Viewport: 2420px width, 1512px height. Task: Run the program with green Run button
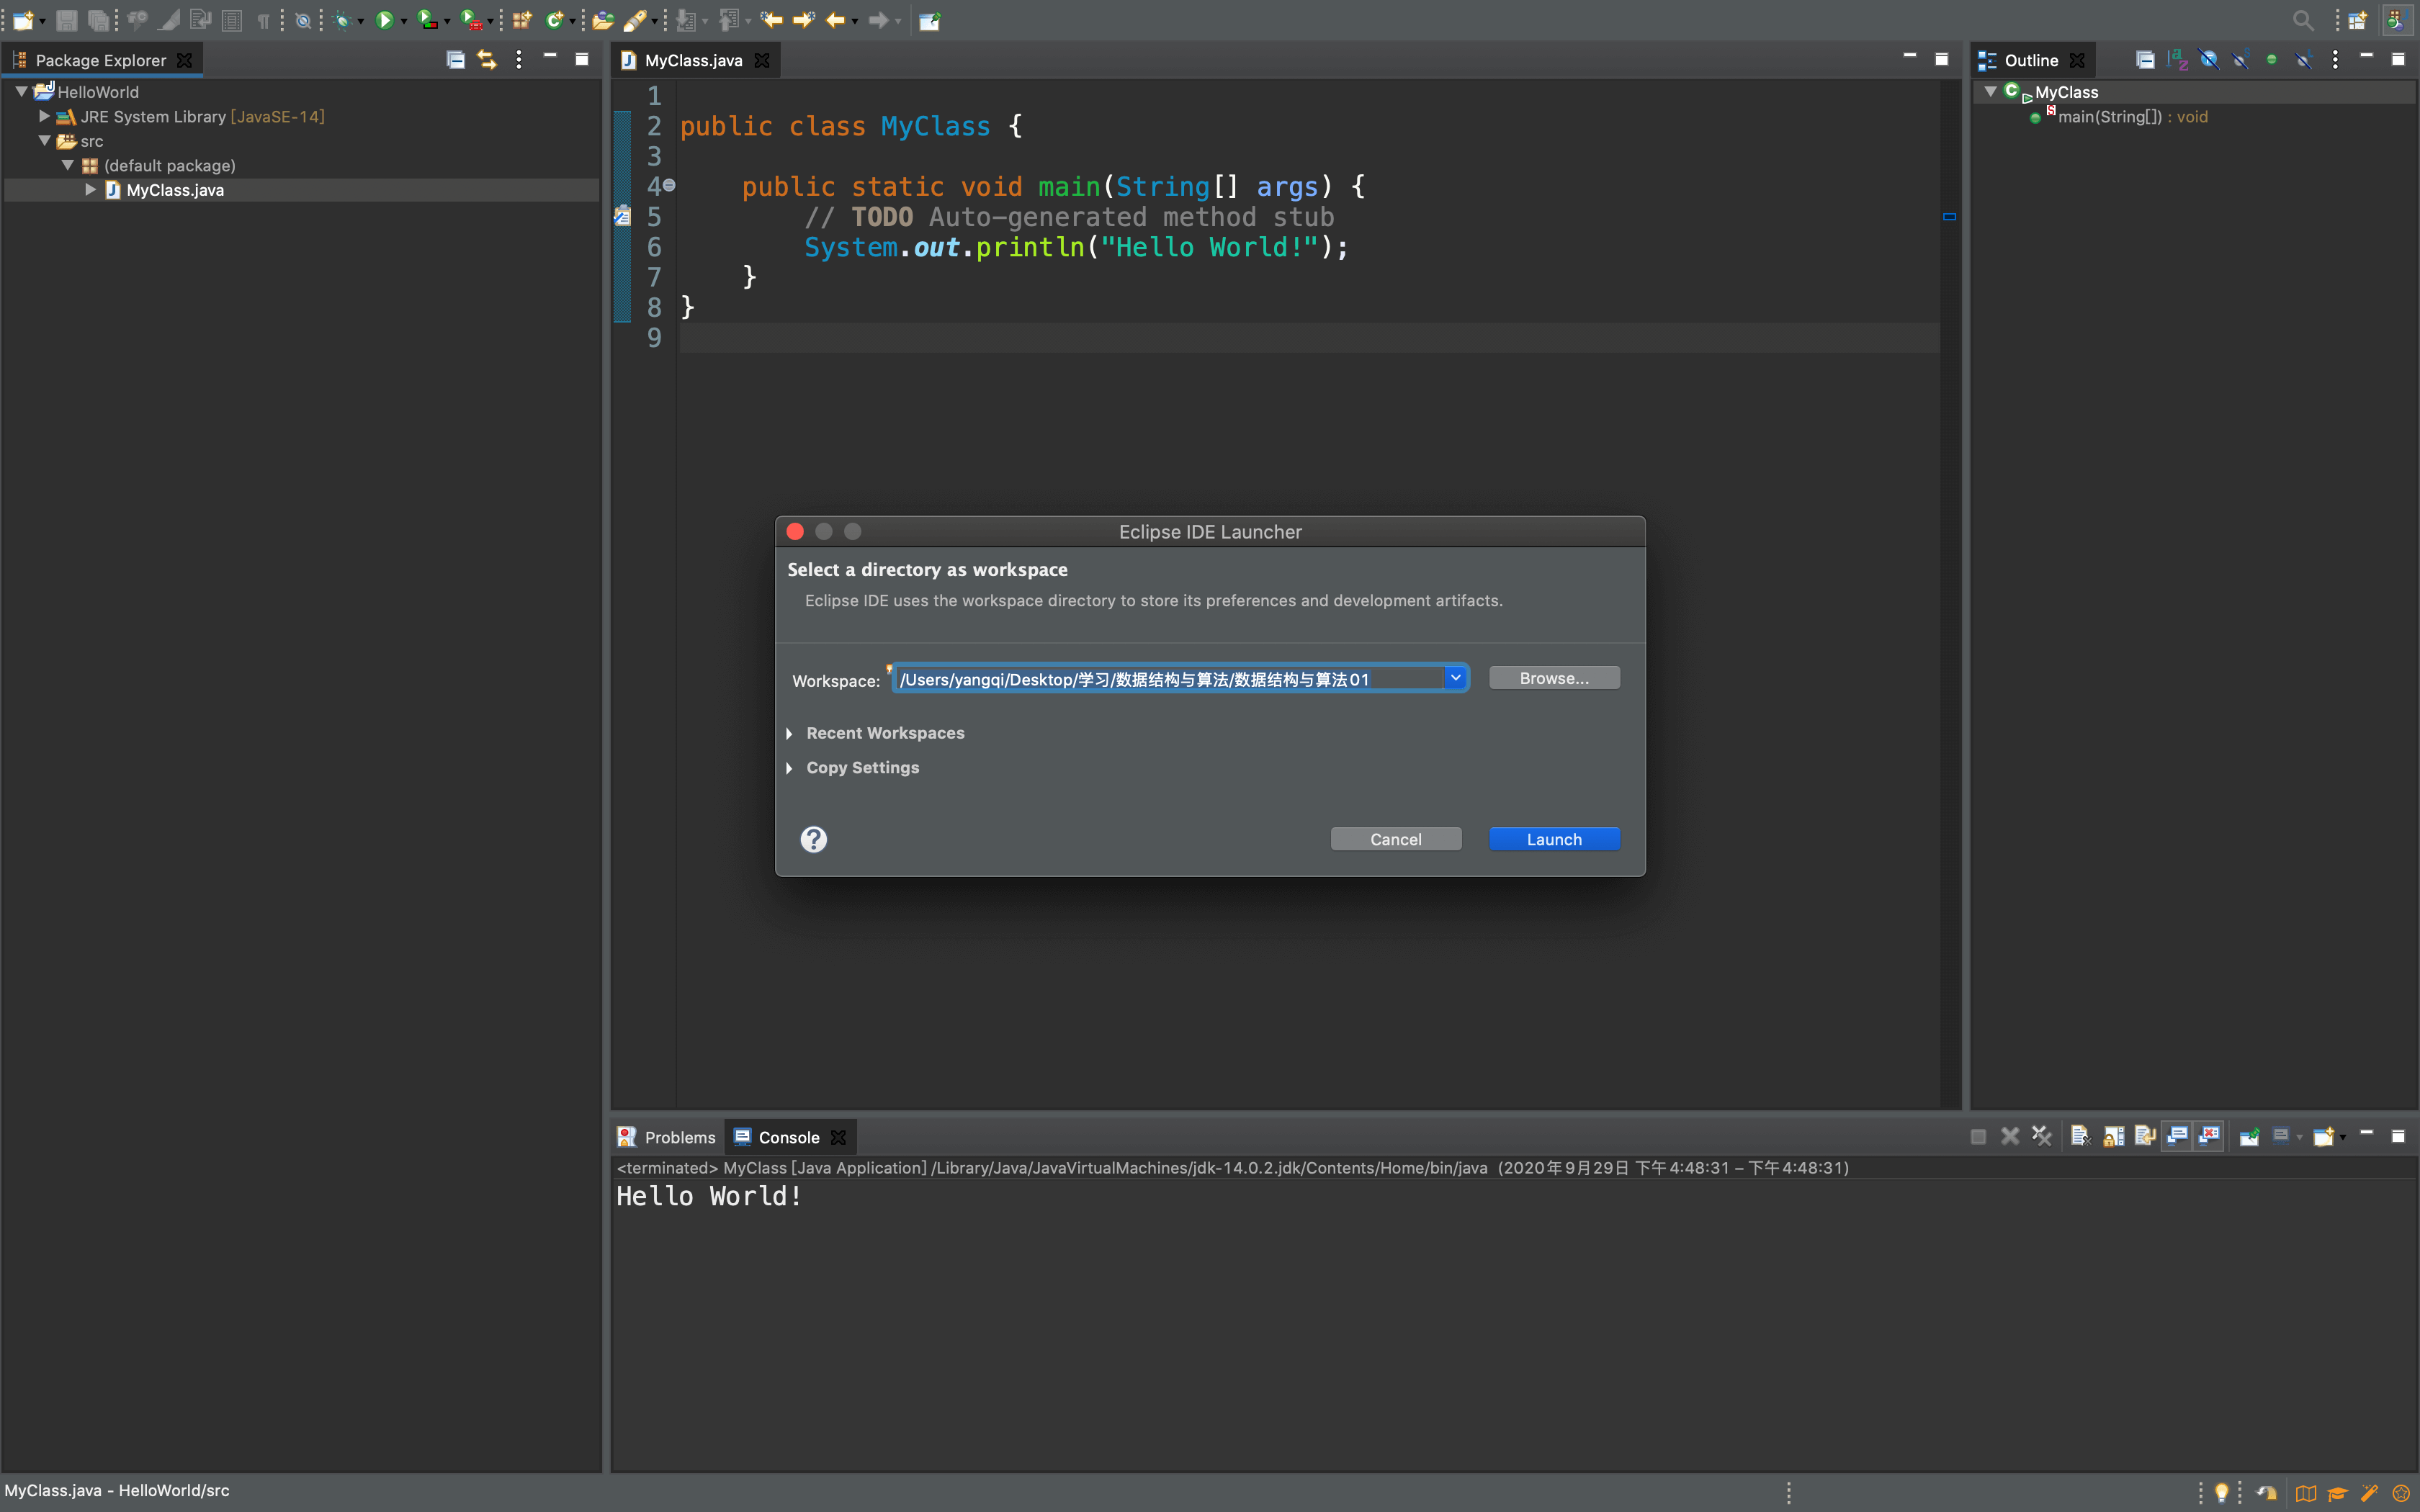[x=384, y=20]
